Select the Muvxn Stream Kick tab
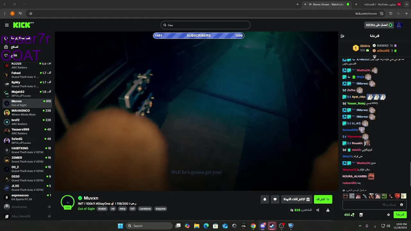This screenshot has width=411, height=231. (328, 4)
